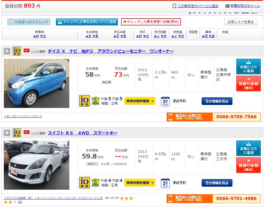Image resolution: width=266 pixels, height=208 pixels.
Task: Sort 支払総額 from most expensive
Action: point(123,36)
